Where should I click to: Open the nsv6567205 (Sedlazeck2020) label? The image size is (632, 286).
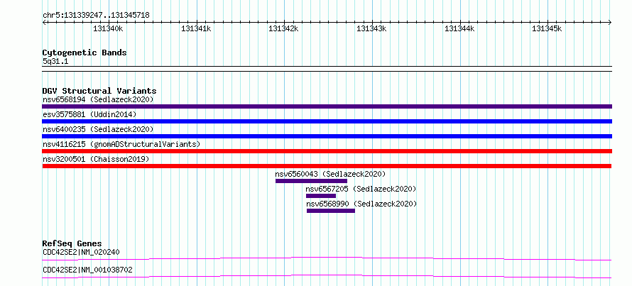(x=361, y=189)
